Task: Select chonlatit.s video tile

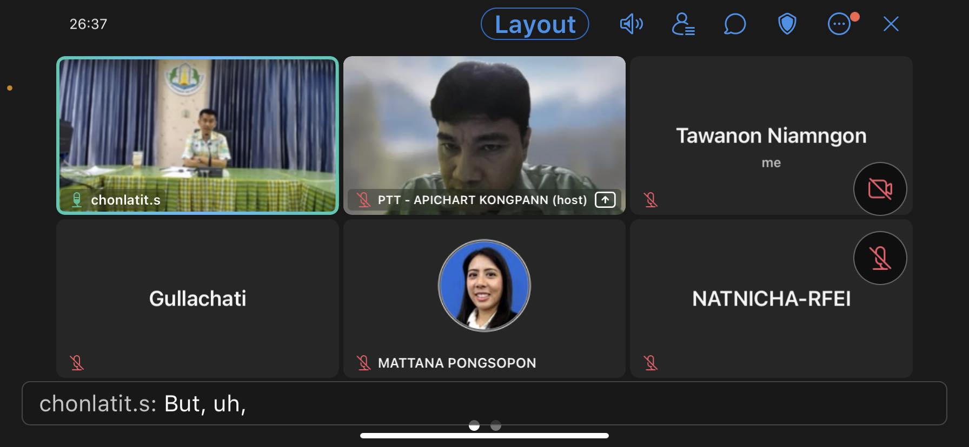Action: point(197,136)
